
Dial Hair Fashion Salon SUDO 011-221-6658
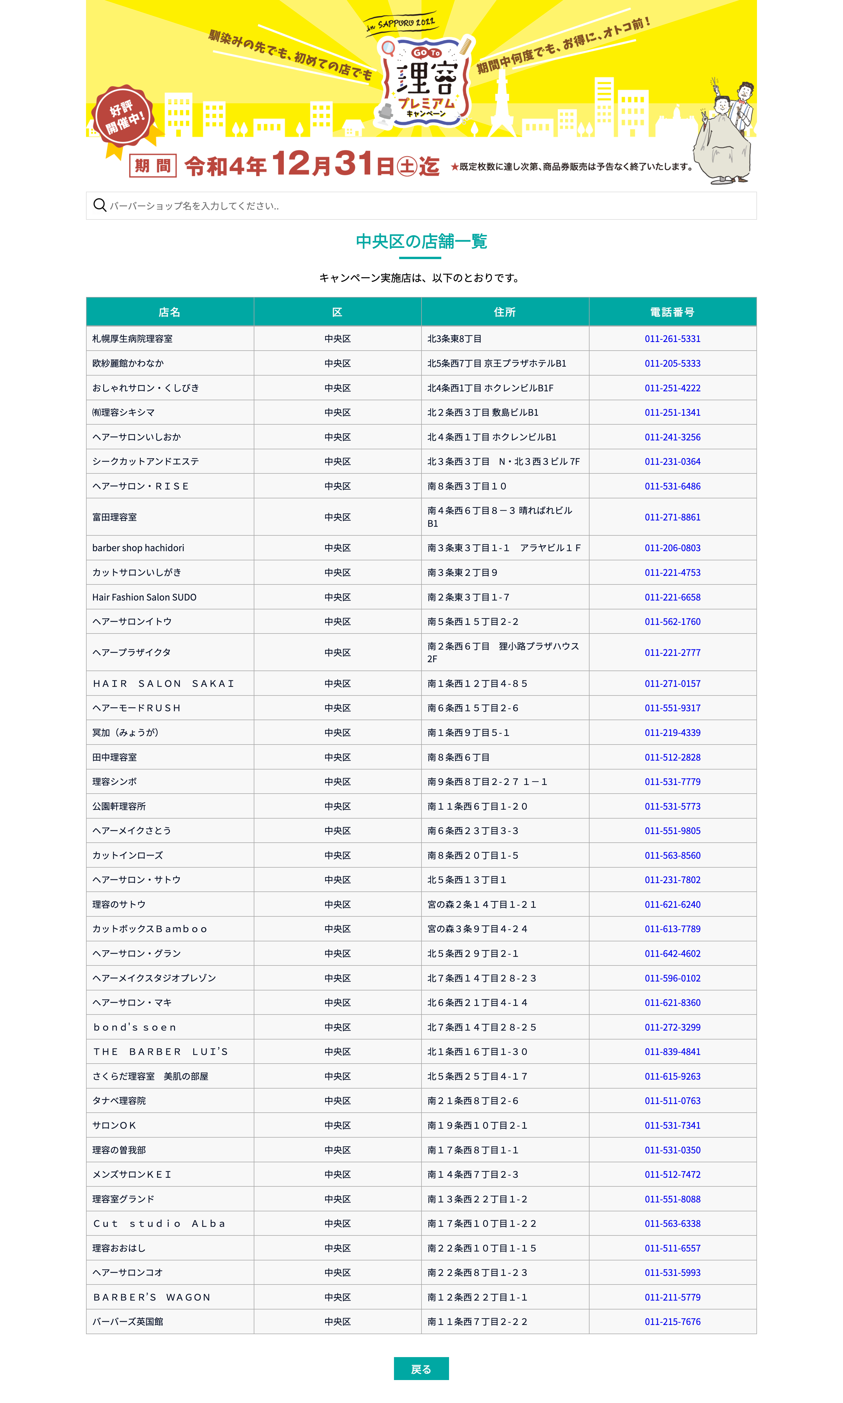(672, 597)
